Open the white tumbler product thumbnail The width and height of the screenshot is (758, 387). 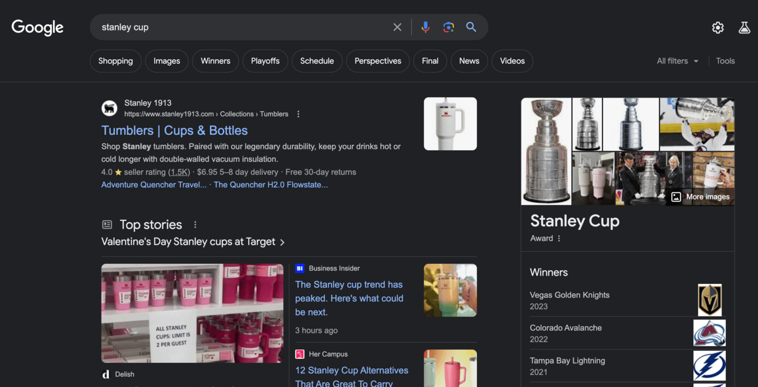450,124
